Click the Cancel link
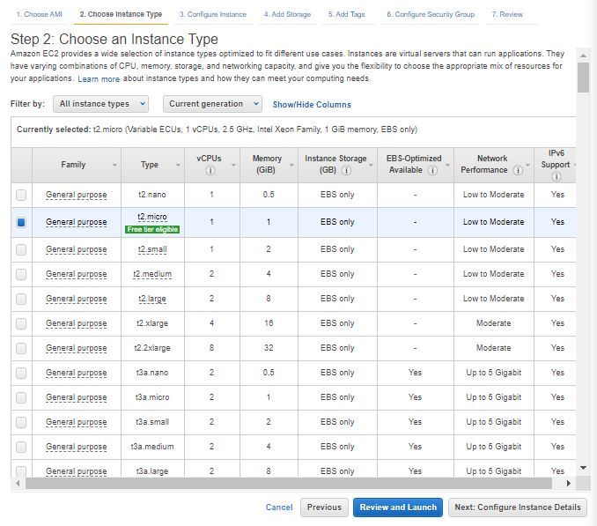 pos(279,507)
